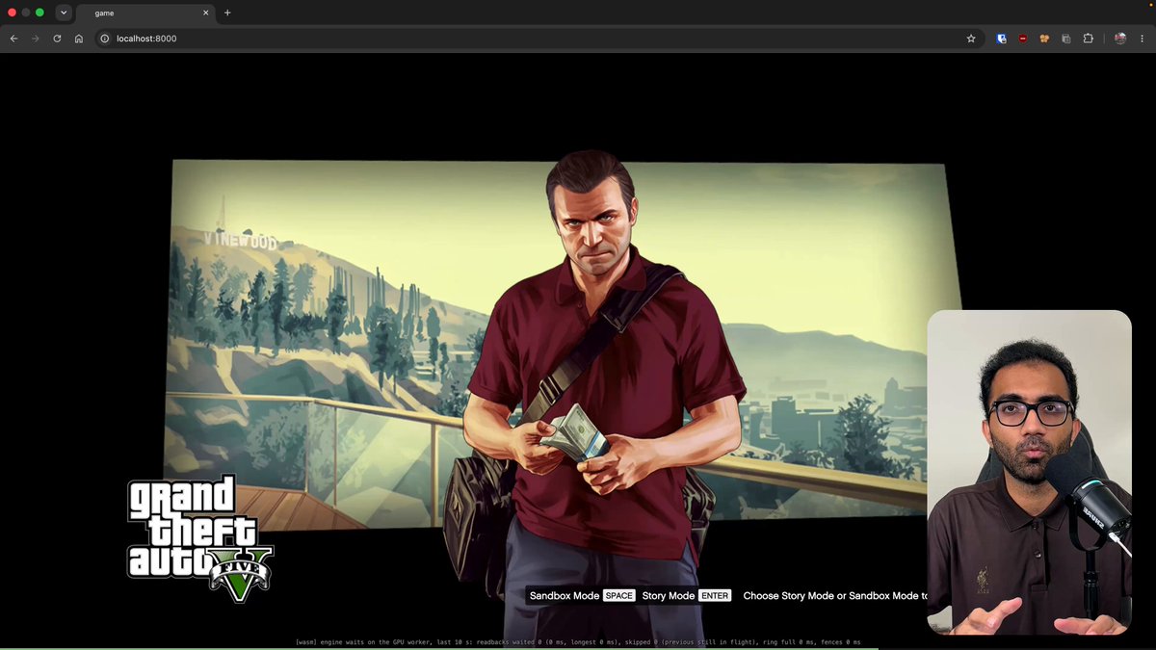Close the game tab

[205, 13]
